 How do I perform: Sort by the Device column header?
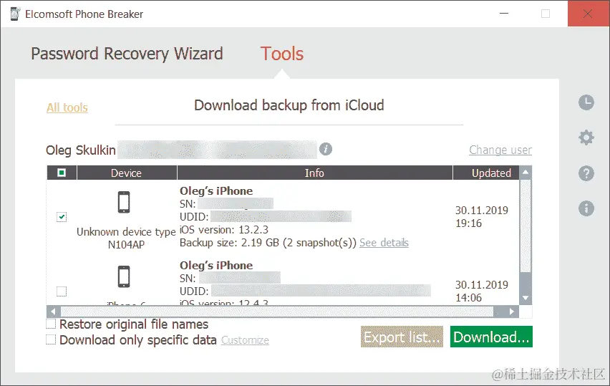(x=127, y=173)
